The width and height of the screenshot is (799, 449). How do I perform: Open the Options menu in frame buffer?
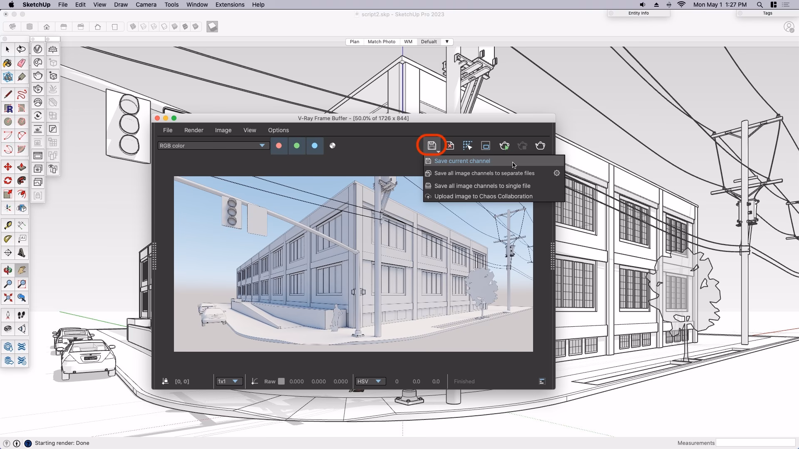pos(278,130)
